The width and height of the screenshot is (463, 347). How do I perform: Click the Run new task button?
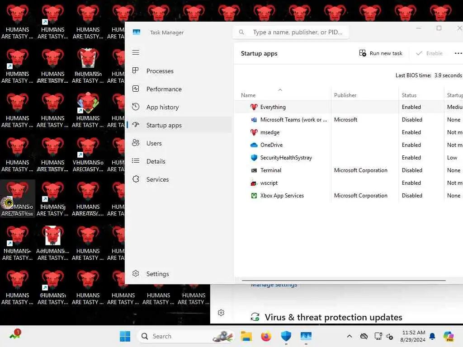point(381,53)
